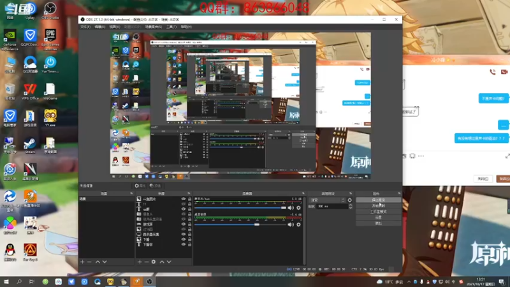Move the selected source down
Image resolution: width=510 pixels, height=287 pixels.
(169, 262)
